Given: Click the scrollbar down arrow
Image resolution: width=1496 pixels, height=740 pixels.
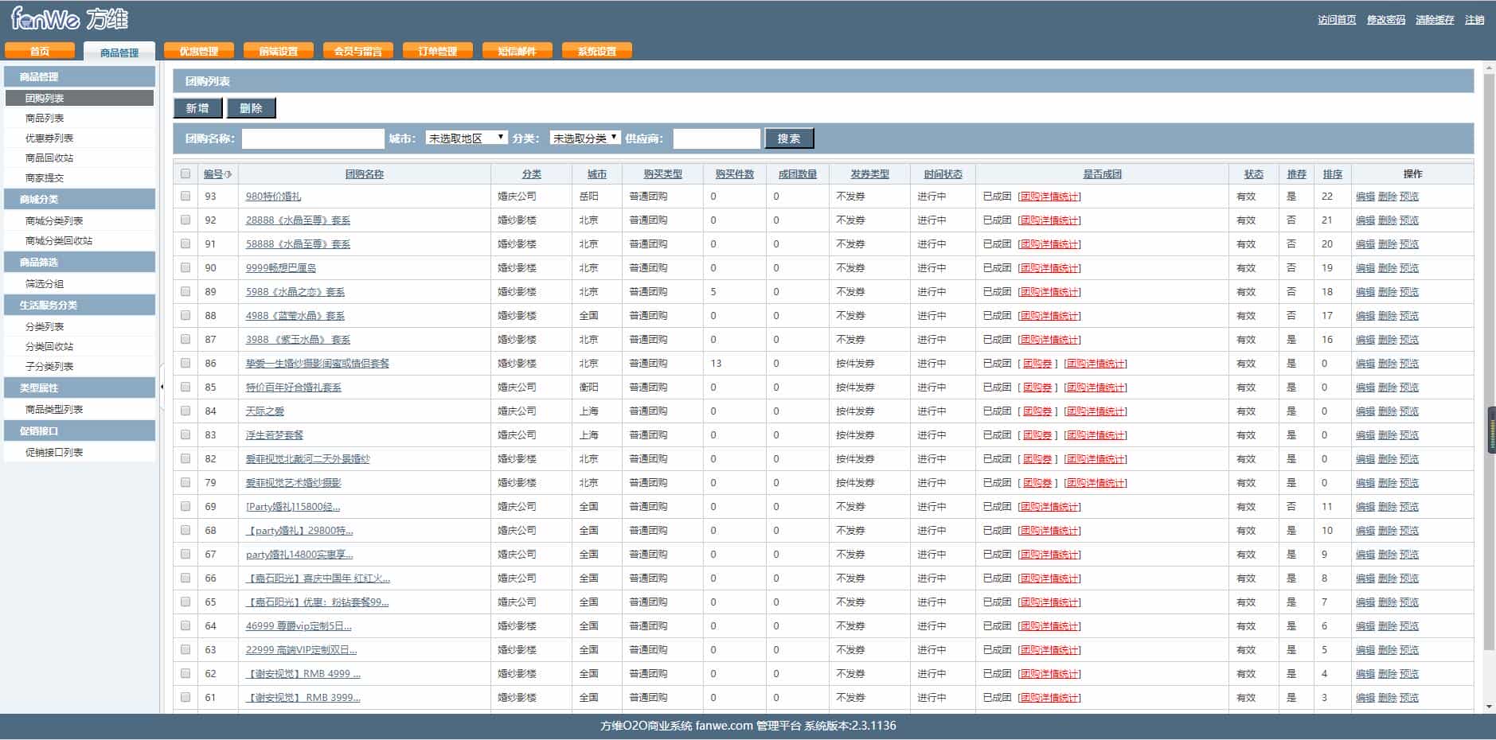Looking at the screenshot, I should point(1490,706).
